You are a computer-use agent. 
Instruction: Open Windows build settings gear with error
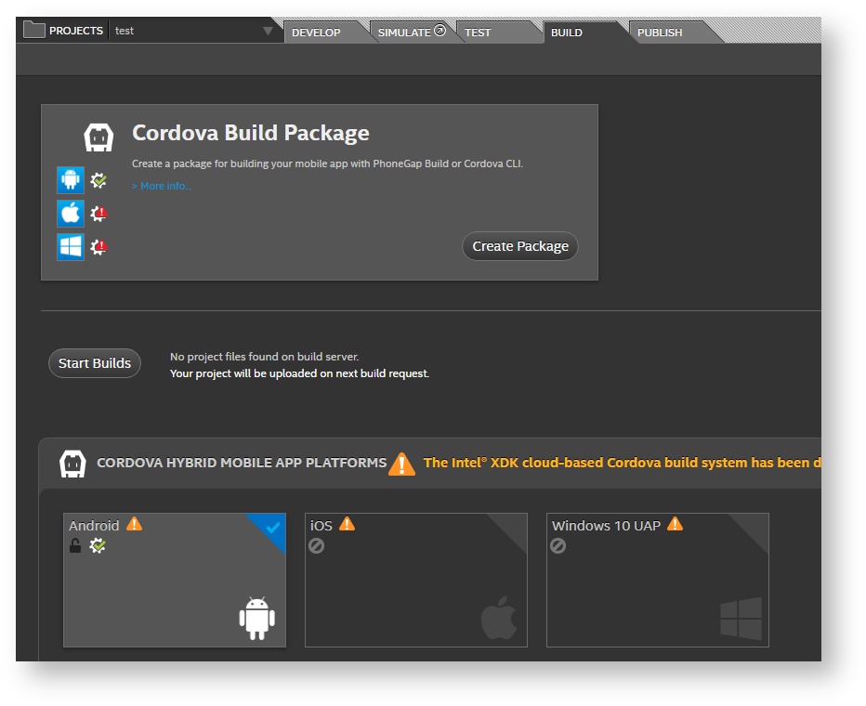[98, 247]
